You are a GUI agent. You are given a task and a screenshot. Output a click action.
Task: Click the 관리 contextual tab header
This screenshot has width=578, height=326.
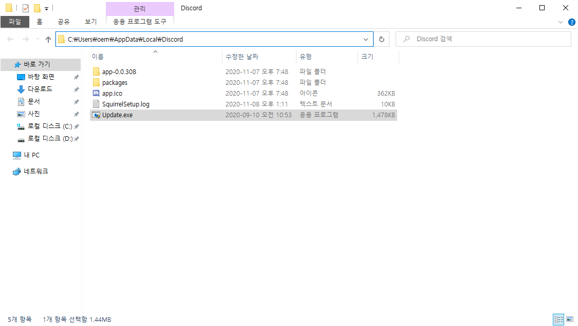(140, 8)
